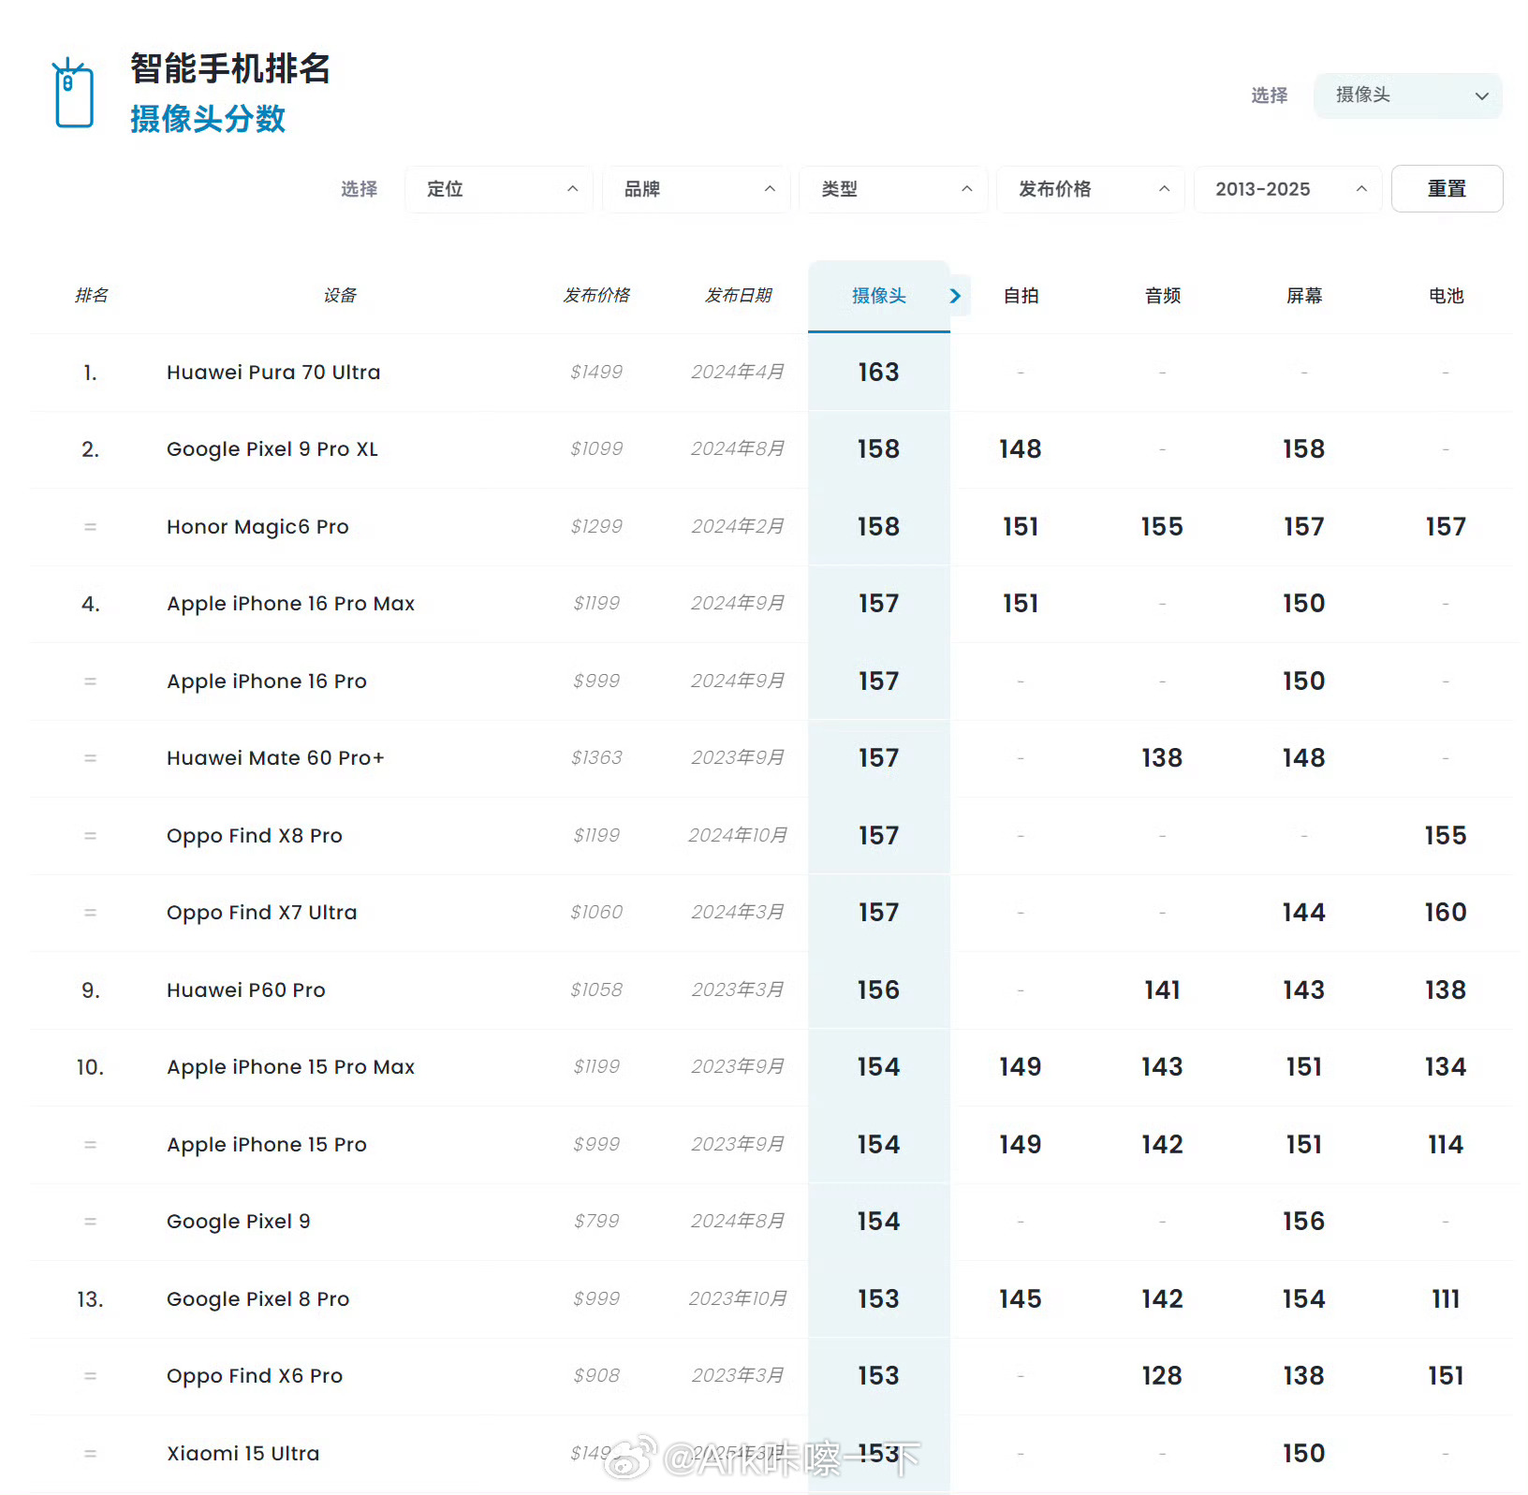Click screen score 150 for Xiaomi 15 Ultra
This screenshot has width=1528, height=1495.
pyautogui.click(x=1304, y=1454)
